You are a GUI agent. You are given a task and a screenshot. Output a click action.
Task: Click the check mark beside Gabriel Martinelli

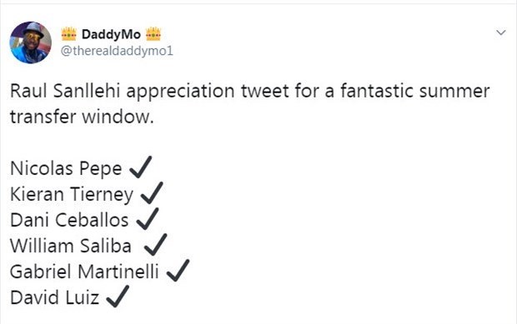pyautogui.click(x=178, y=271)
